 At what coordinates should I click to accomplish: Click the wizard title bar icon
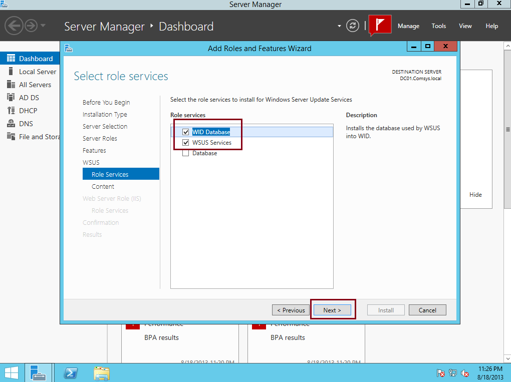click(x=69, y=48)
